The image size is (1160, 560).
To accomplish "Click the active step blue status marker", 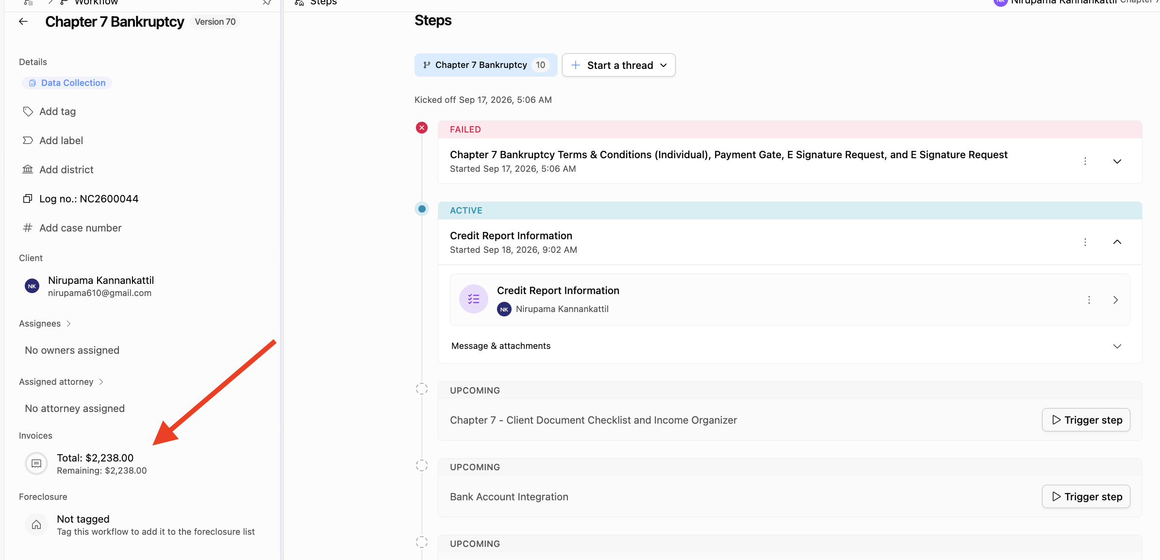I will pos(422,209).
